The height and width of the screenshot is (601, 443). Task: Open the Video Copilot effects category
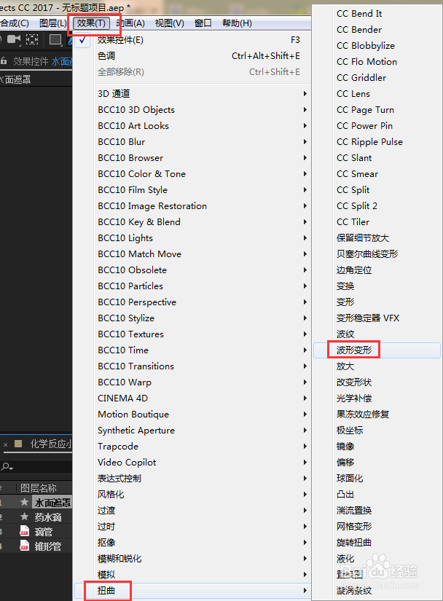(192, 463)
